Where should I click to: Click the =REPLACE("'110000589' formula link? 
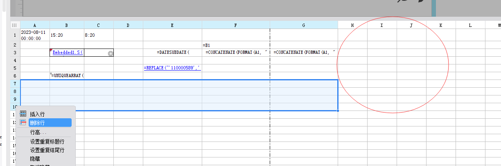[172, 68]
